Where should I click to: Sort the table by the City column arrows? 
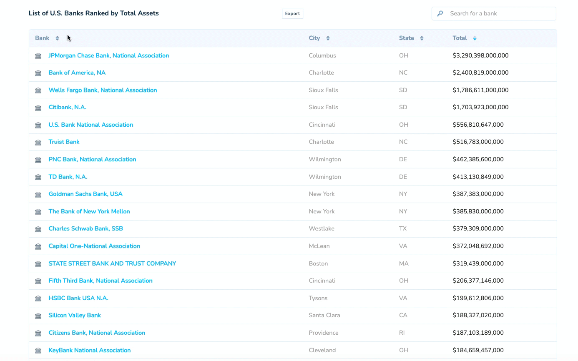click(328, 38)
